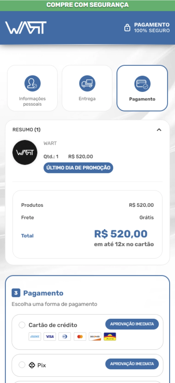Click the padlock secure payment icon
The image size is (175, 383).
tap(127, 28)
